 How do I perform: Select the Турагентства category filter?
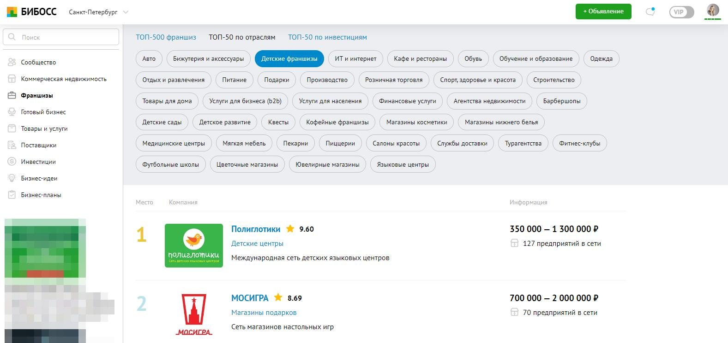coord(523,143)
